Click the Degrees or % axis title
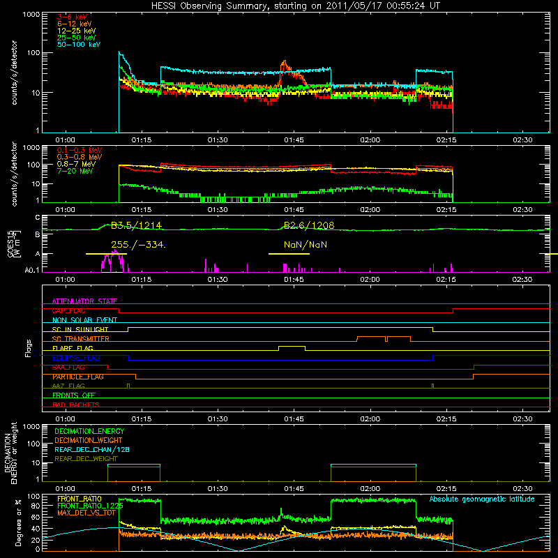Image resolution: width=558 pixels, height=558 pixels. [18, 522]
